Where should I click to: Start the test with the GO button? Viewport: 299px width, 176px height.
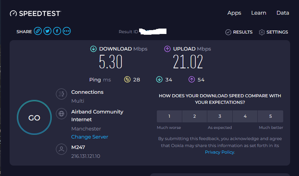(x=34, y=117)
